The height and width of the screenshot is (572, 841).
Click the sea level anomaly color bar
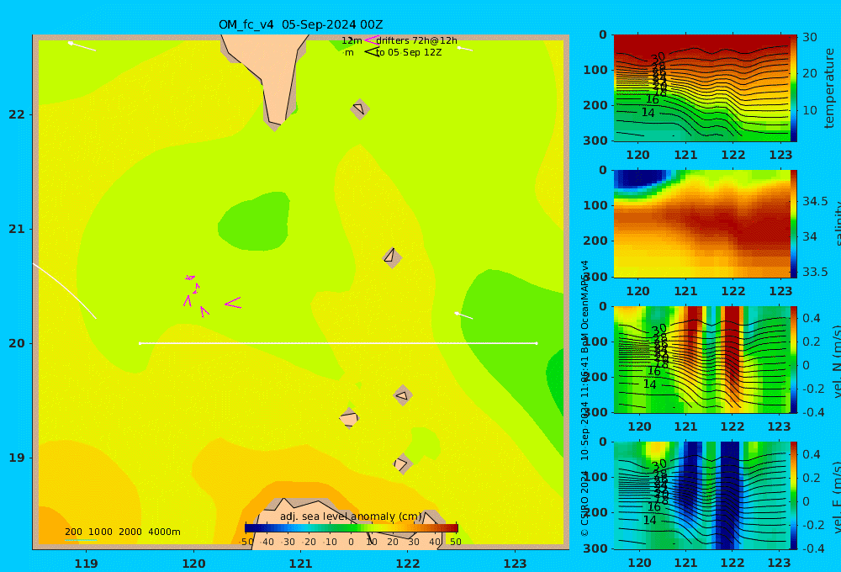pyautogui.click(x=351, y=528)
